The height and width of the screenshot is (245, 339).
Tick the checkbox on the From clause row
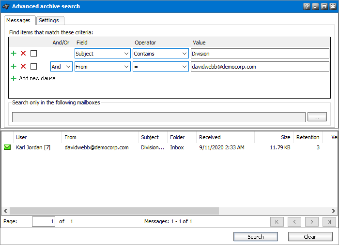coord(34,66)
